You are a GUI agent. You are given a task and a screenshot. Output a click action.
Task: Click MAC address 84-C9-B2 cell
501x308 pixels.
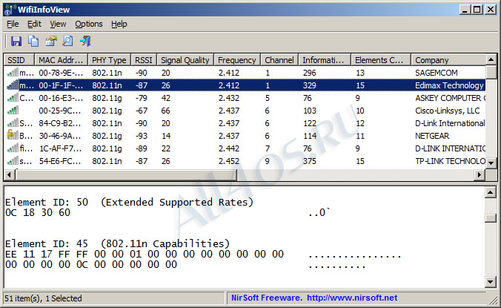[60, 123]
